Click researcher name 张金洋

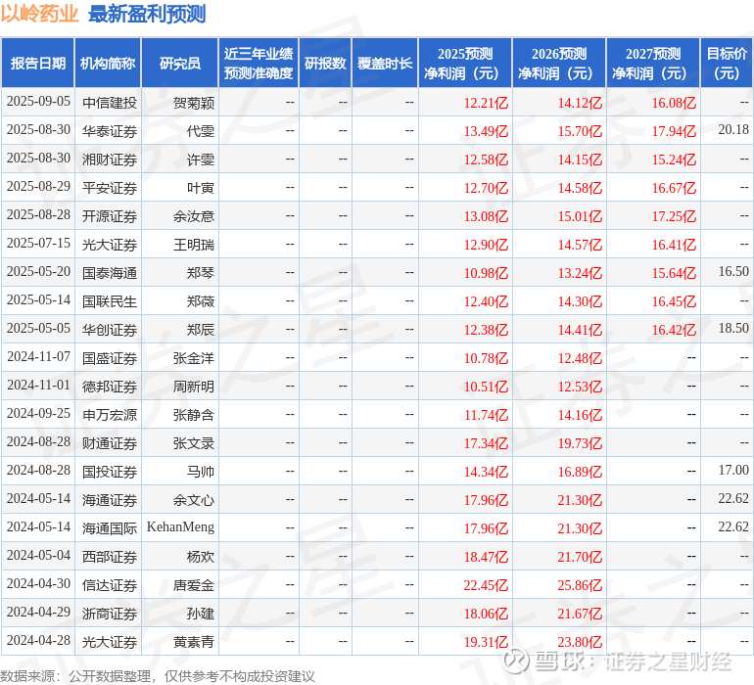[x=194, y=357]
